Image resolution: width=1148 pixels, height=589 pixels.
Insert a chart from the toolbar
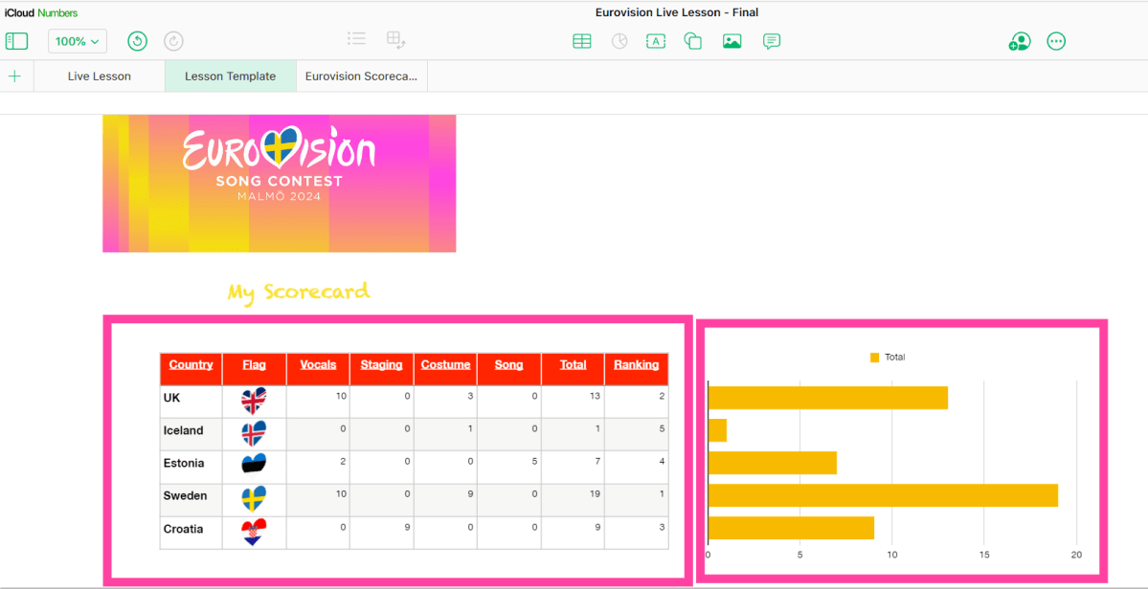tap(619, 41)
